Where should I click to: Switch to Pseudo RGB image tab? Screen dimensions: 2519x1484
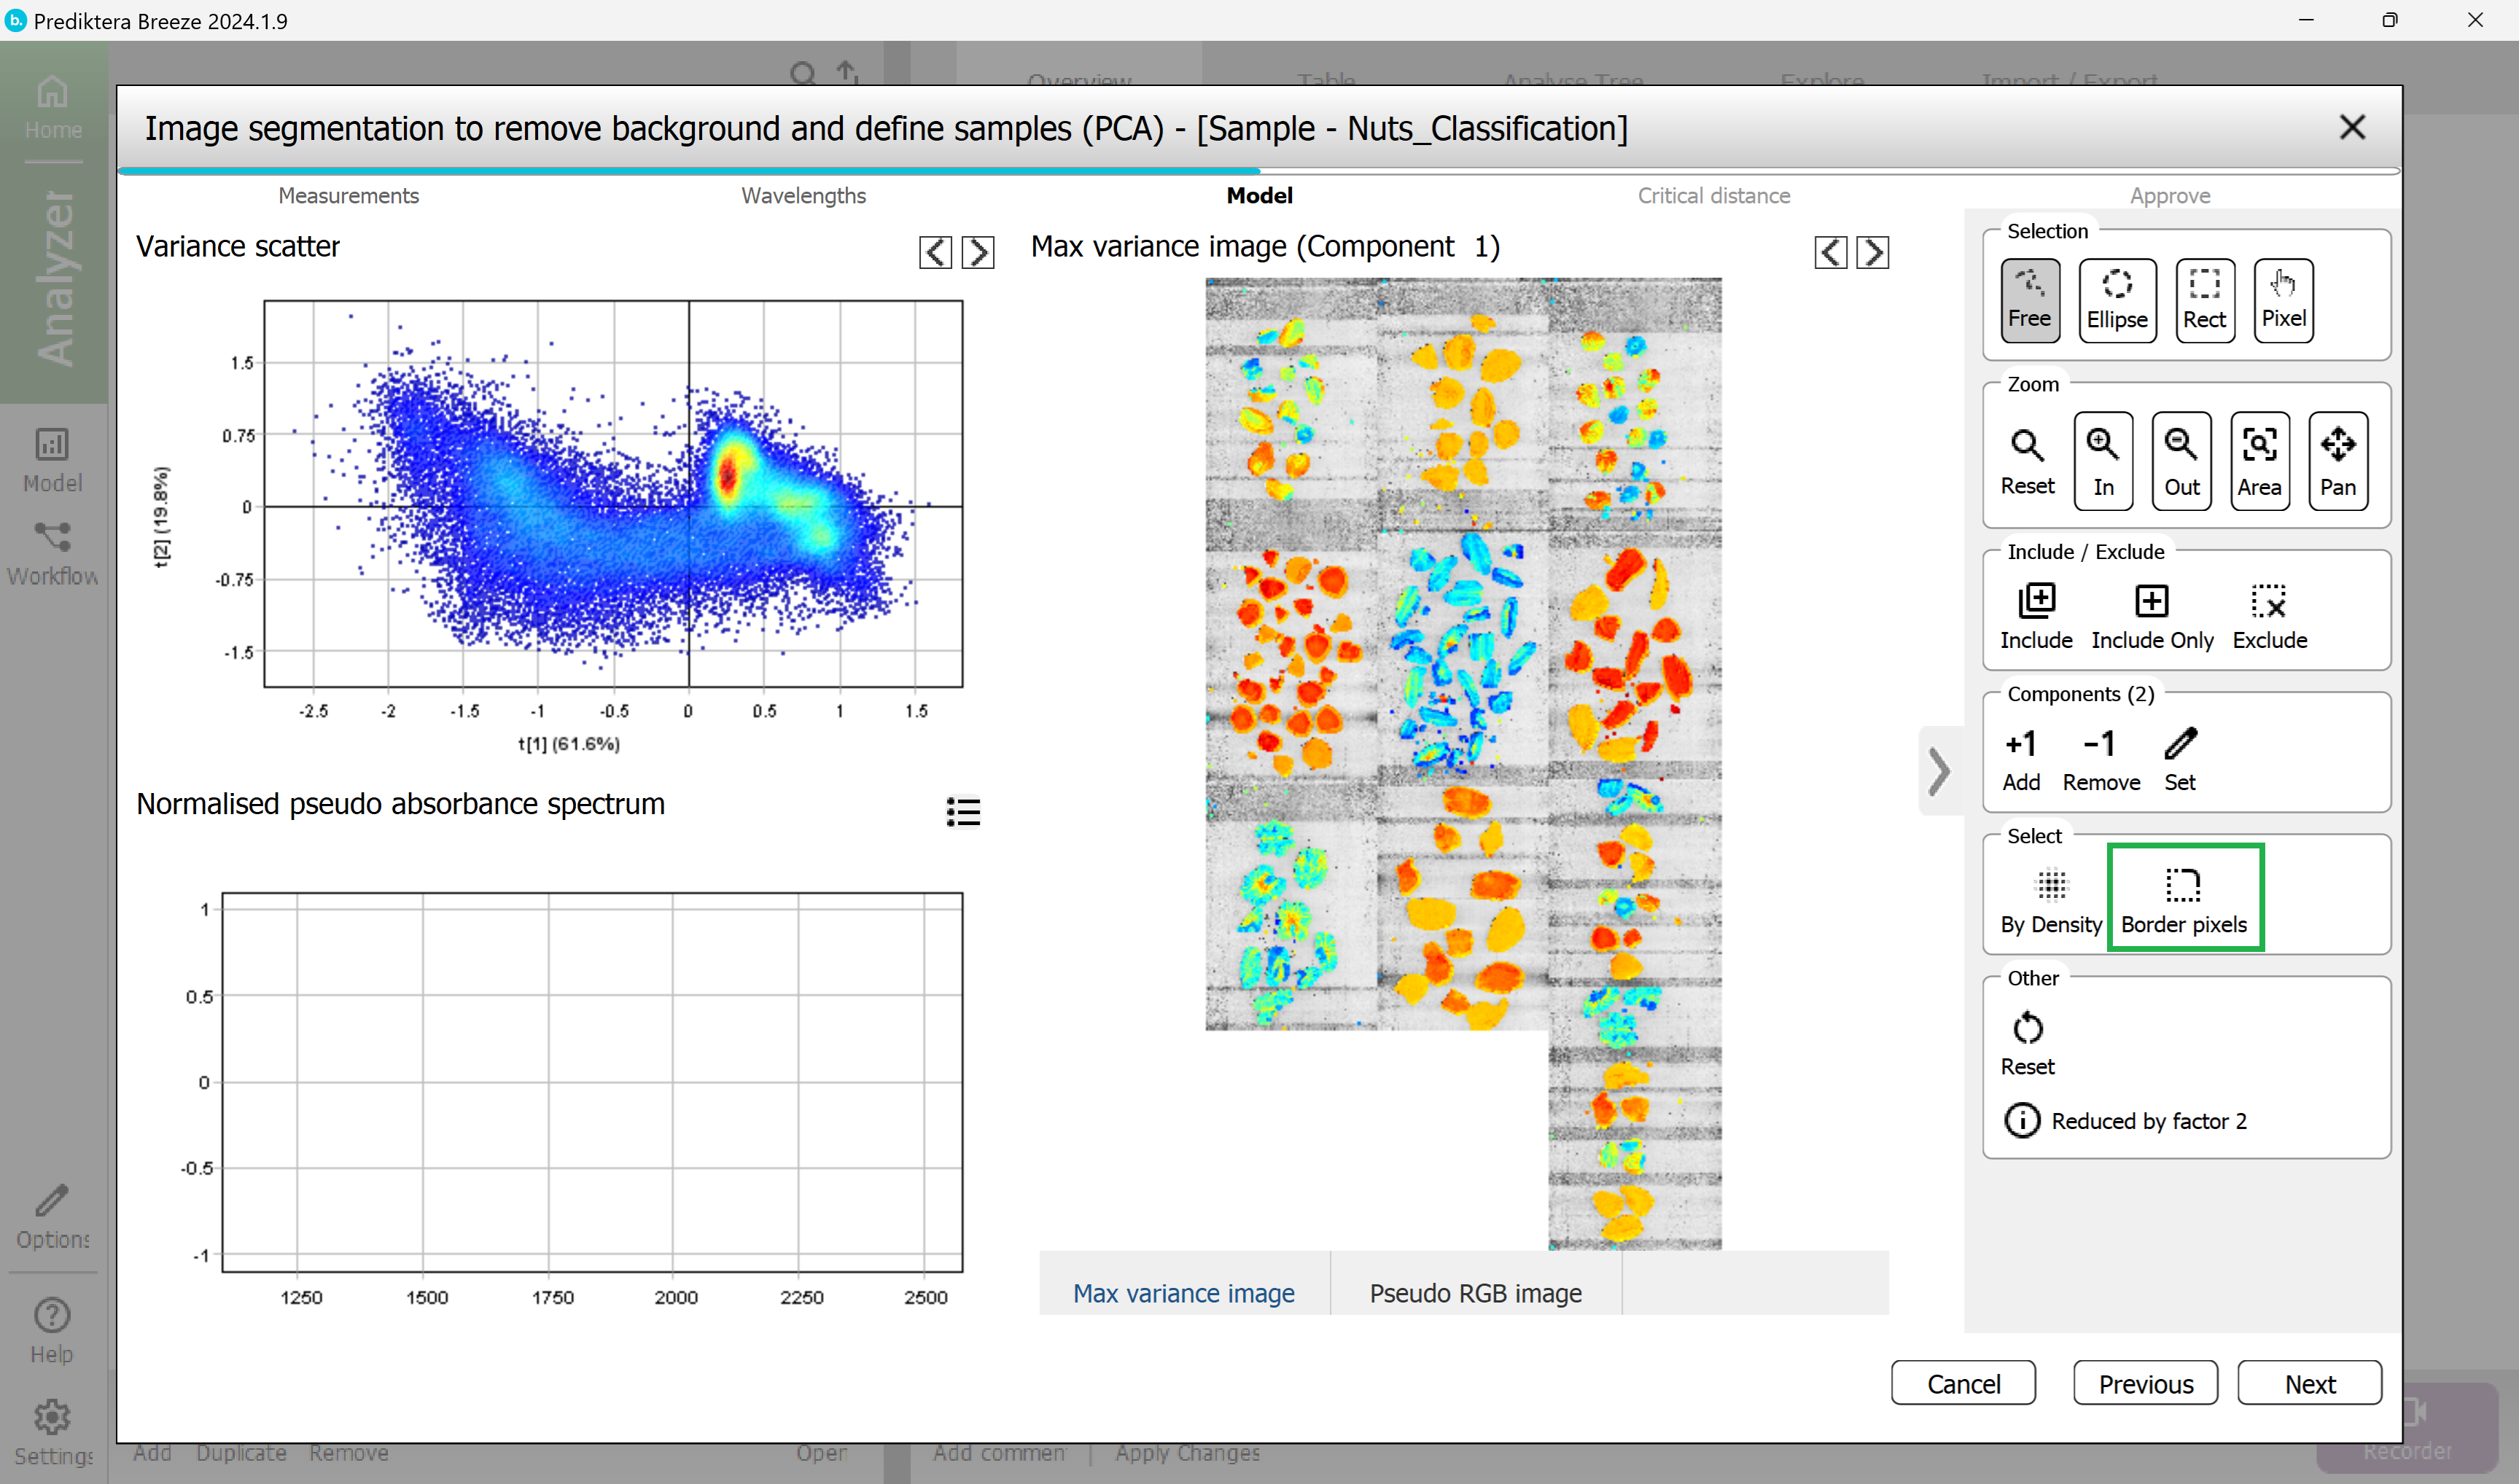click(x=1475, y=1292)
